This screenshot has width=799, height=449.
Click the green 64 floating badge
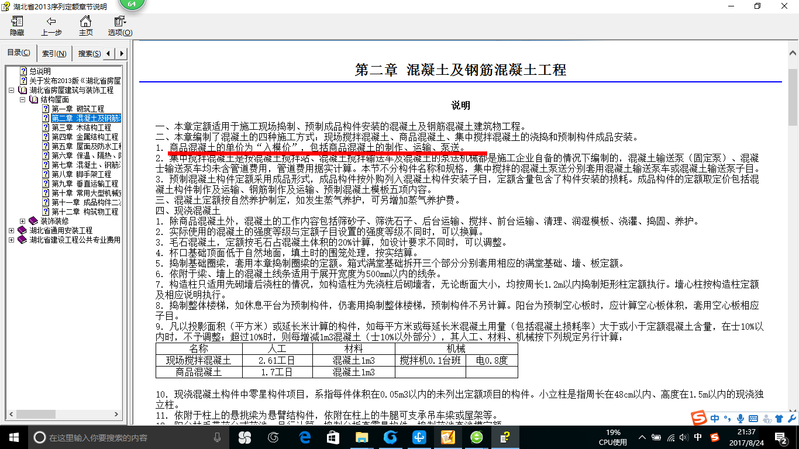[x=132, y=5]
